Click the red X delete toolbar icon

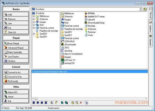(x=81, y=103)
